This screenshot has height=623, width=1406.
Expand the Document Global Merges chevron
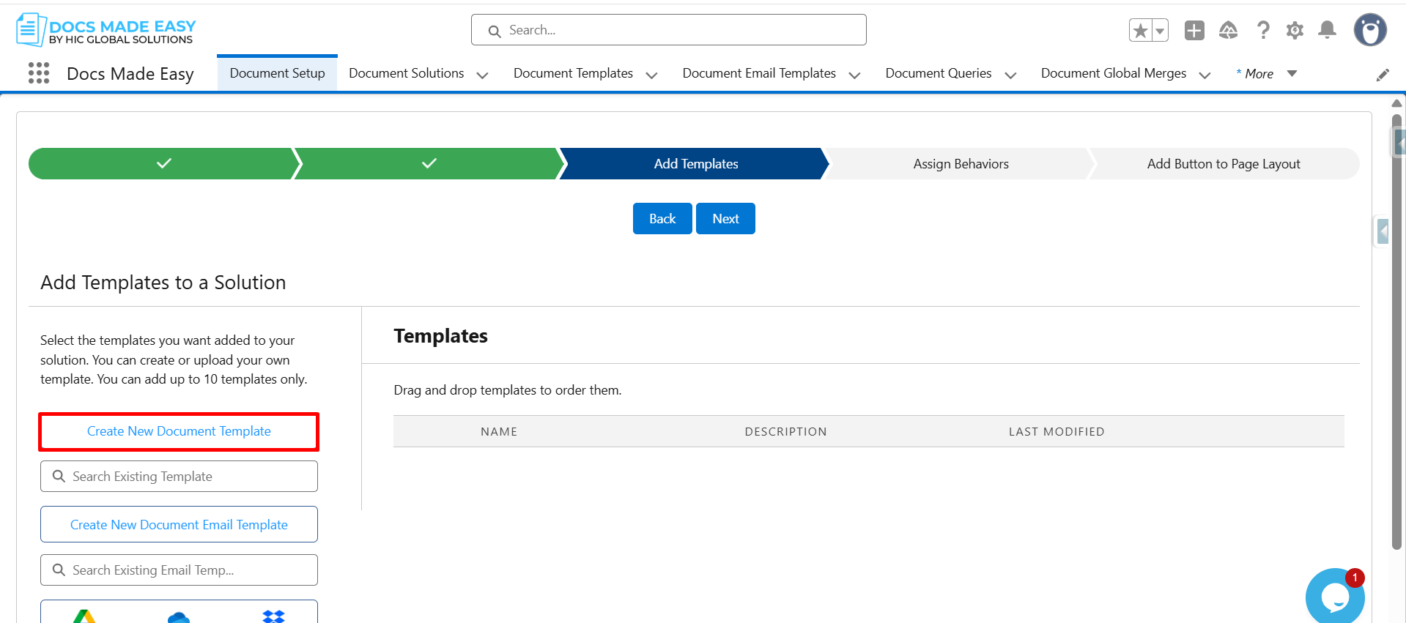(x=1205, y=75)
